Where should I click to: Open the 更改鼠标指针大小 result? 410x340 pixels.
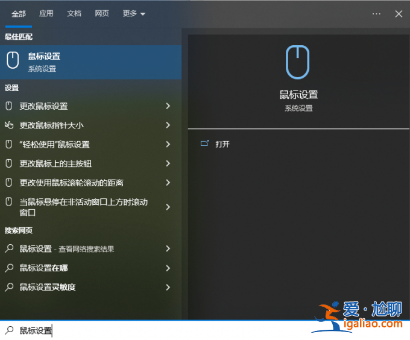[90, 125]
